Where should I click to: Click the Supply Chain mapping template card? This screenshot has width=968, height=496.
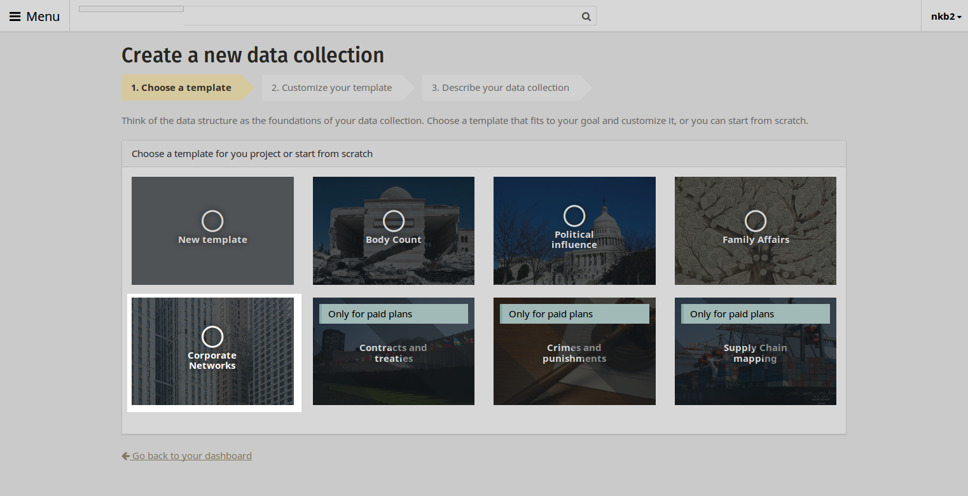tap(756, 351)
